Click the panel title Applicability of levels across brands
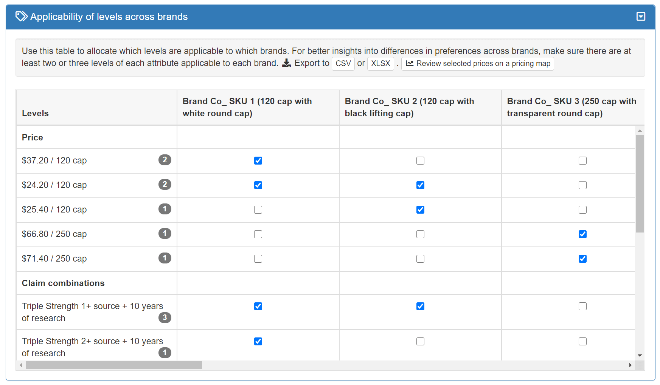660x385 pixels. [x=109, y=17]
